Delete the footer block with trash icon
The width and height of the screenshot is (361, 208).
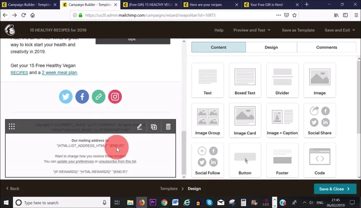click(x=168, y=127)
